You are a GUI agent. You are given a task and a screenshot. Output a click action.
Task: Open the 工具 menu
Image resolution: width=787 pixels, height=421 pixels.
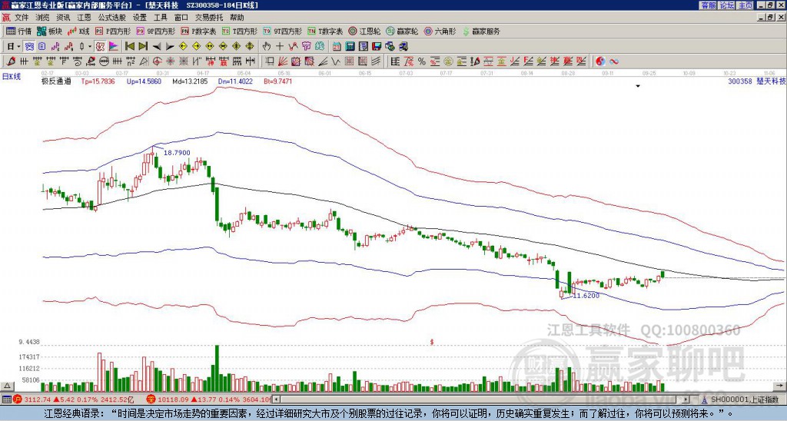click(161, 18)
